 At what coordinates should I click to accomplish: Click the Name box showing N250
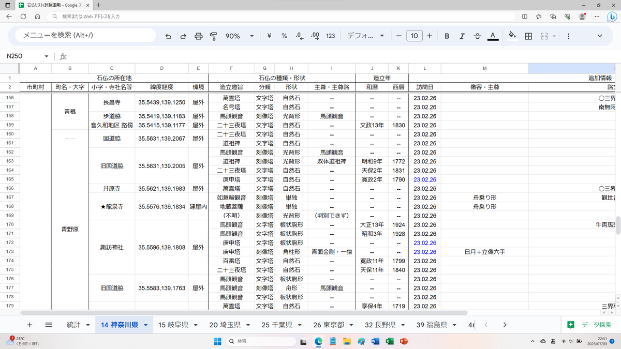(x=23, y=56)
